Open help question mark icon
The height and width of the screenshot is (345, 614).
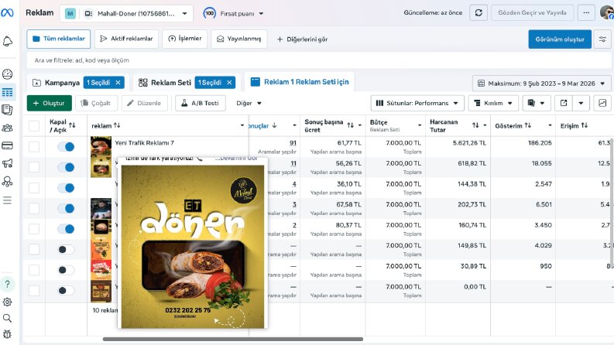[8, 284]
